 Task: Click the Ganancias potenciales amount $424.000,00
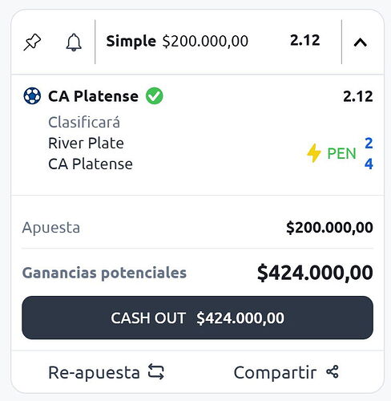(315, 273)
